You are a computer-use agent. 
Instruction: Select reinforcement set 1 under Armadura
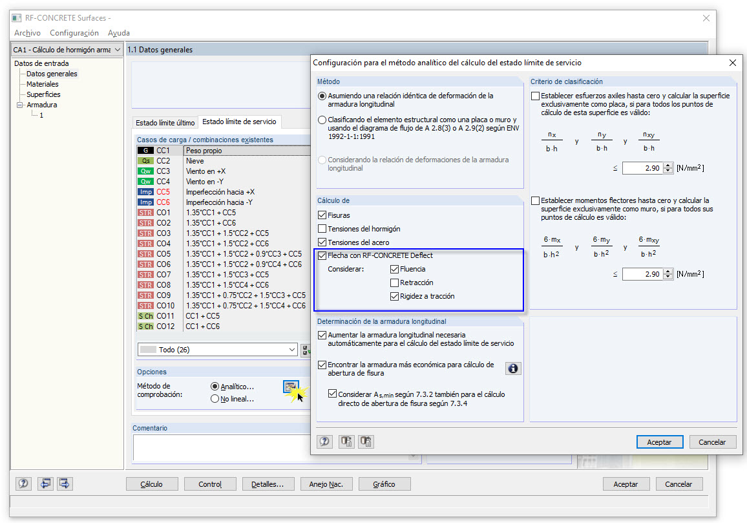point(41,115)
